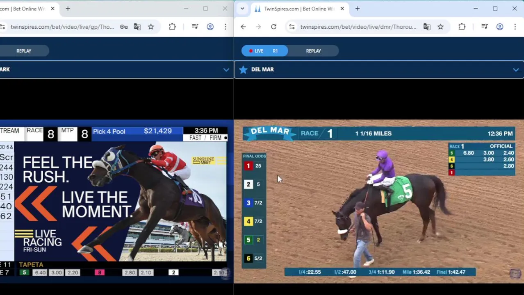Open the password key icon in the left address bar
The height and width of the screenshot is (295, 524).
pos(123,27)
